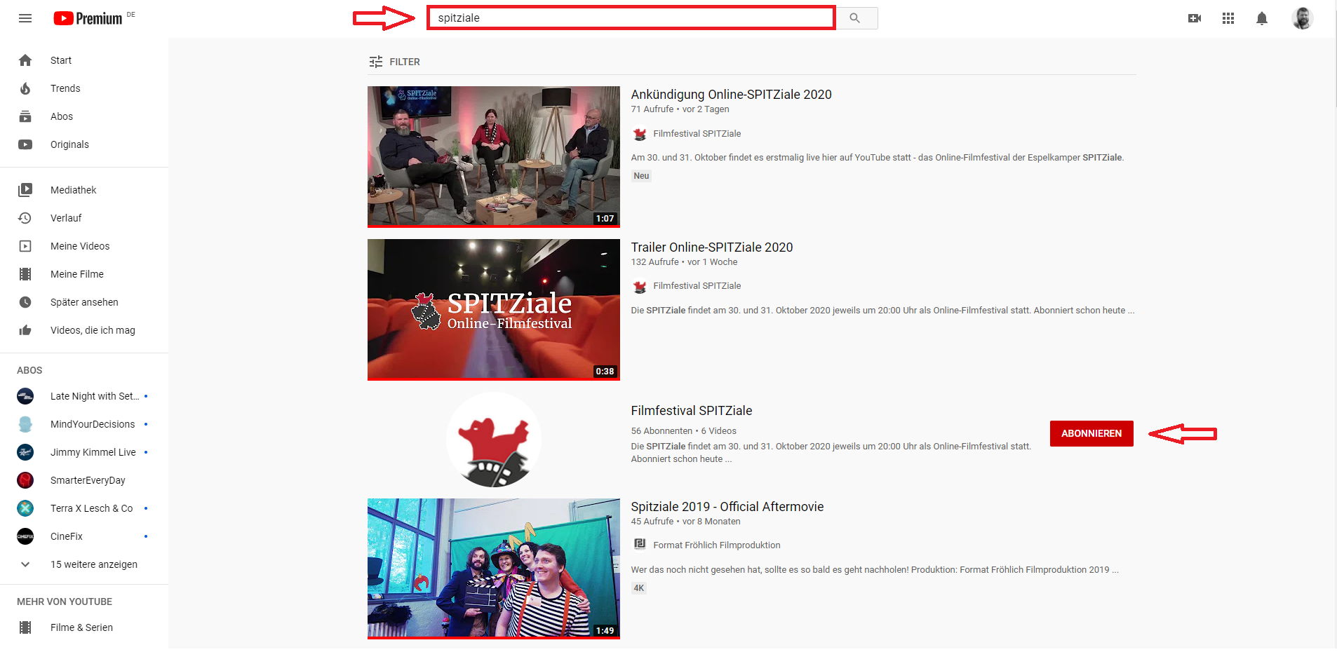This screenshot has width=1337, height=659.
Task: Click the CineFix channel avatar
Action: [x=25, y=536]
